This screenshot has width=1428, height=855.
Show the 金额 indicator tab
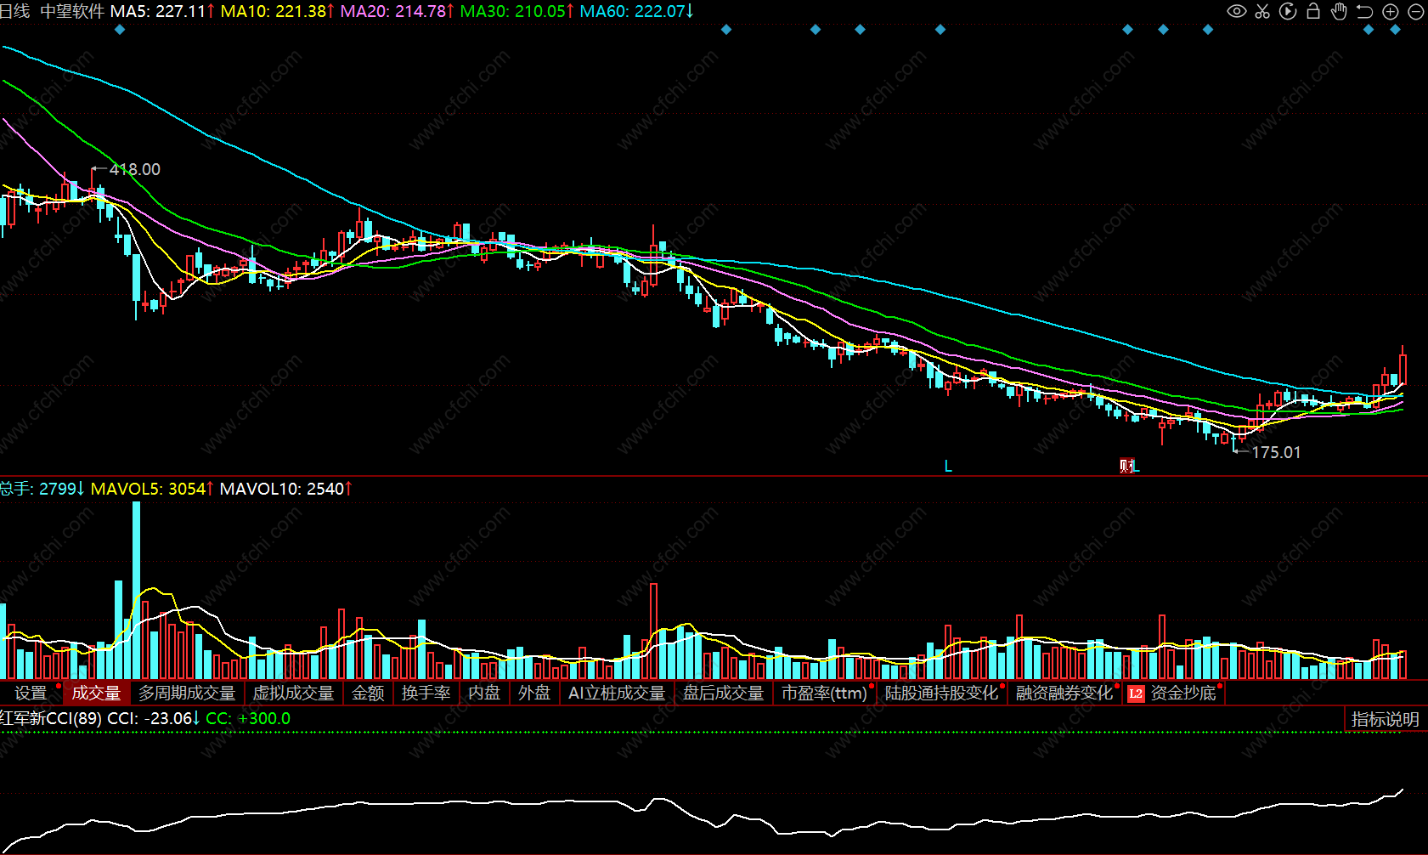(x=368, y=694)
